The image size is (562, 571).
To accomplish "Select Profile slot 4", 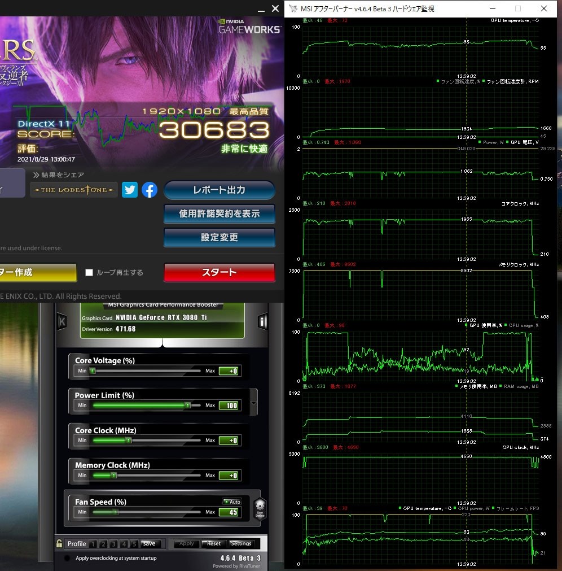I will 124,544.
